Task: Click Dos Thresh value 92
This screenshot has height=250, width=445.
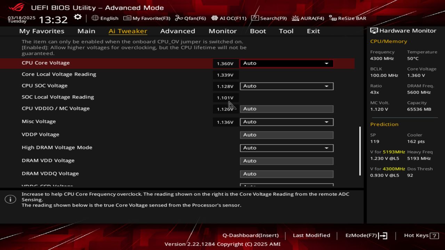Action: tap(410, 175)
